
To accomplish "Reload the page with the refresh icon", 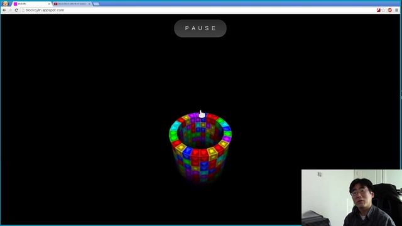I will pos(16,10).
